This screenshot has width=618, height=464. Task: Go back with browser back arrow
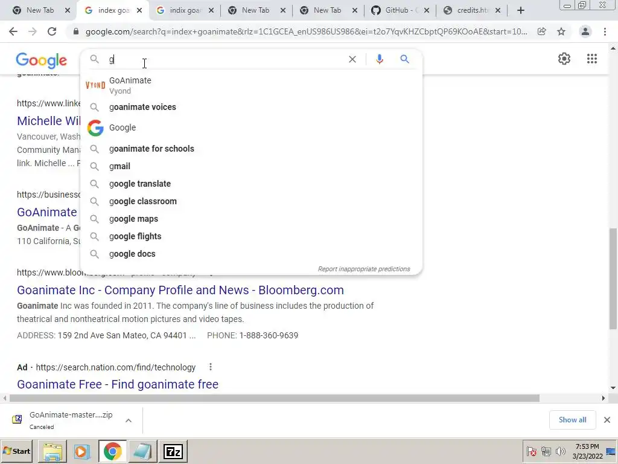pos(13,31)
